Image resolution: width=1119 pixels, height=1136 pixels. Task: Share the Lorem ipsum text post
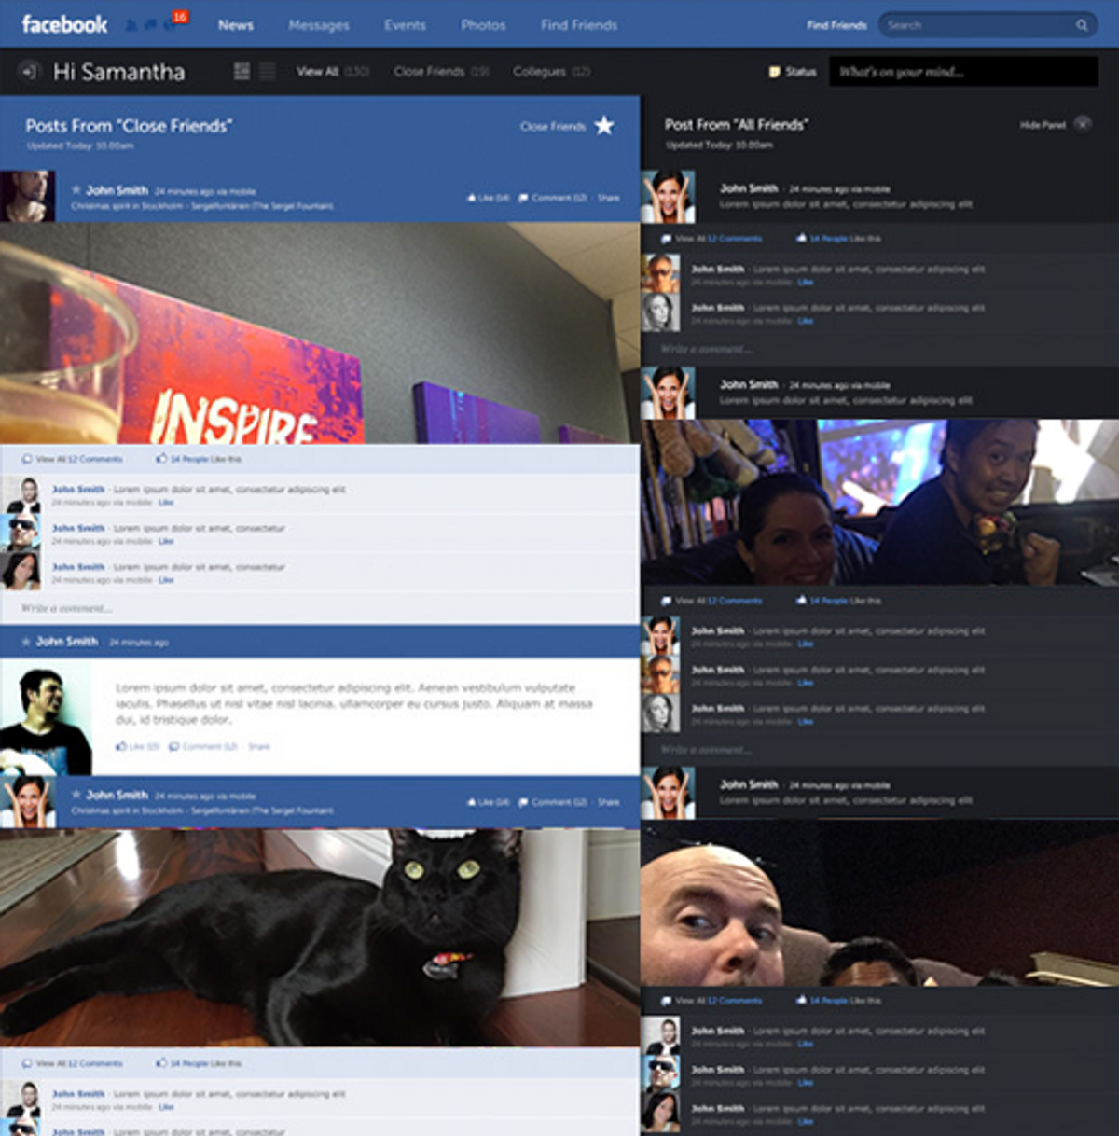pyautogui.click(x=258, y=746)
